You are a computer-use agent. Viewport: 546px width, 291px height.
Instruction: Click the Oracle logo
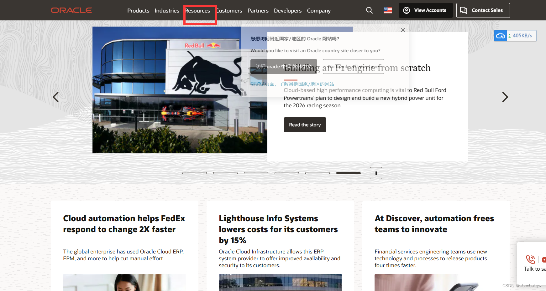pos(71,10)
